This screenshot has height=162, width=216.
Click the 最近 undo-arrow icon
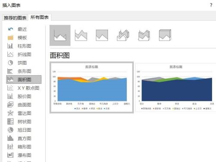(10, 29)
